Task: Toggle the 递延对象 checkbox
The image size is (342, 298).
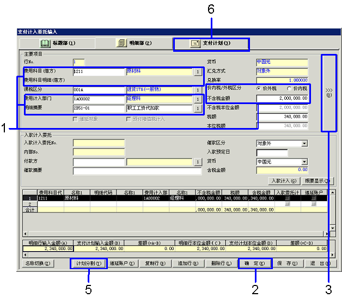Action: [75, 119]
